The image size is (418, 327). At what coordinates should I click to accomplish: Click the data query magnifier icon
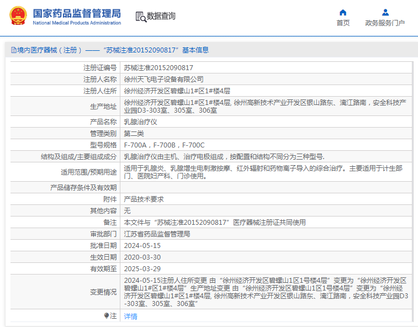click(141, 17)
